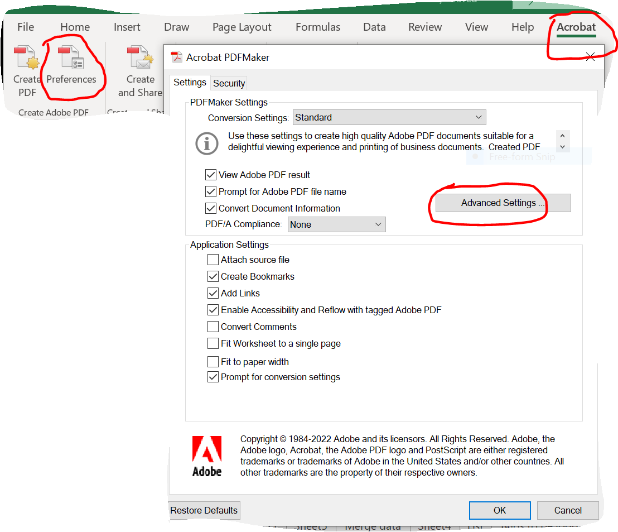Click the Acrobat PDFMaker title bar icon
The image size is (618, 532).
pos(176,57)
